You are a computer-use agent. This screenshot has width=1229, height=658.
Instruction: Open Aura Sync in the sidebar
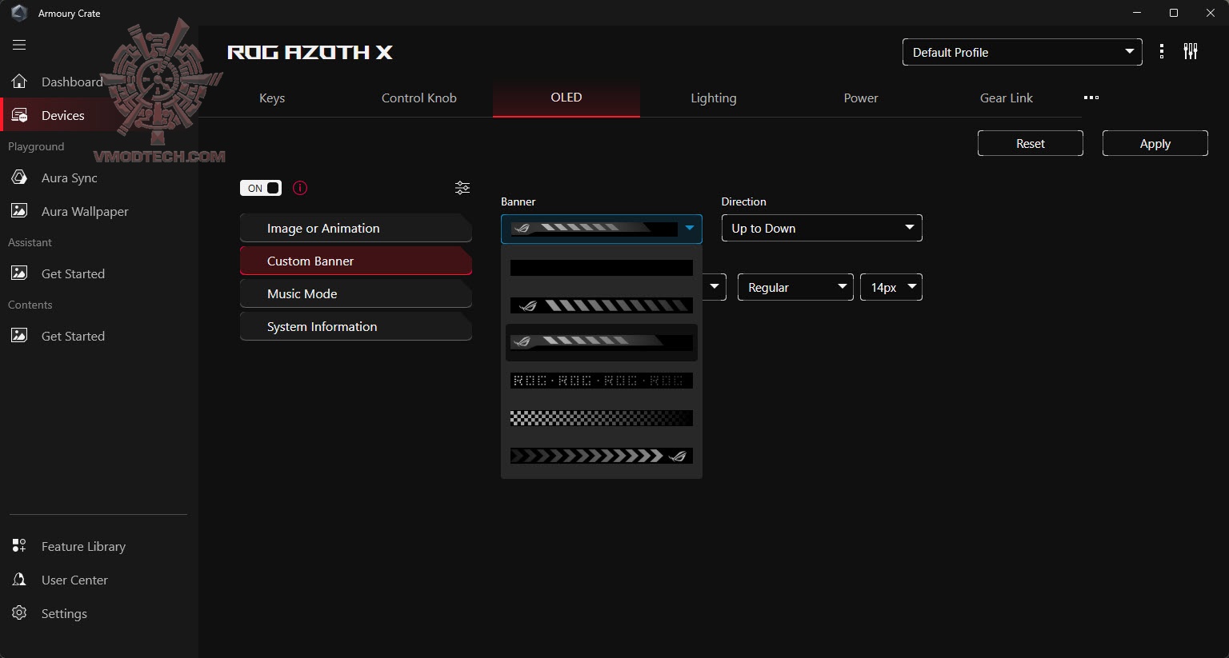tap(70, 177)
